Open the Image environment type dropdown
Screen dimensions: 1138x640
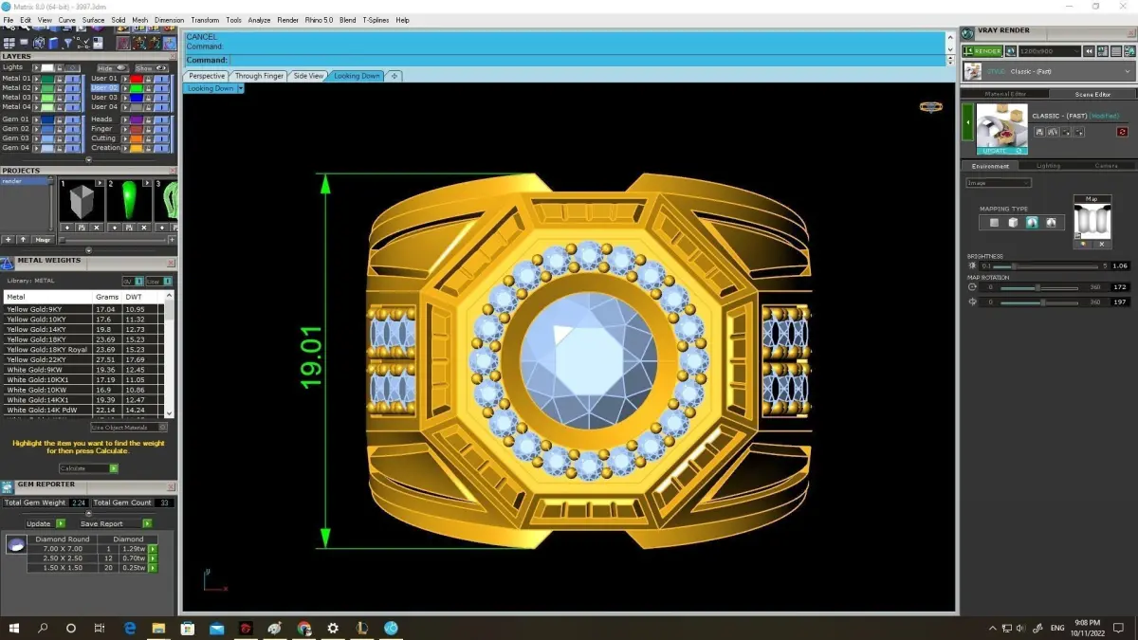click(x=998, y=183)
